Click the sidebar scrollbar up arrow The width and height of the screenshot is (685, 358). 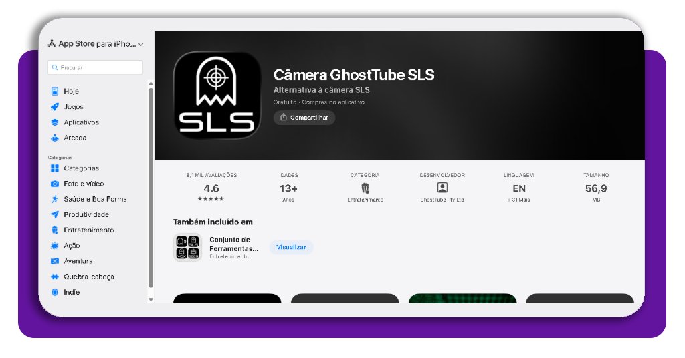[151, 83]
